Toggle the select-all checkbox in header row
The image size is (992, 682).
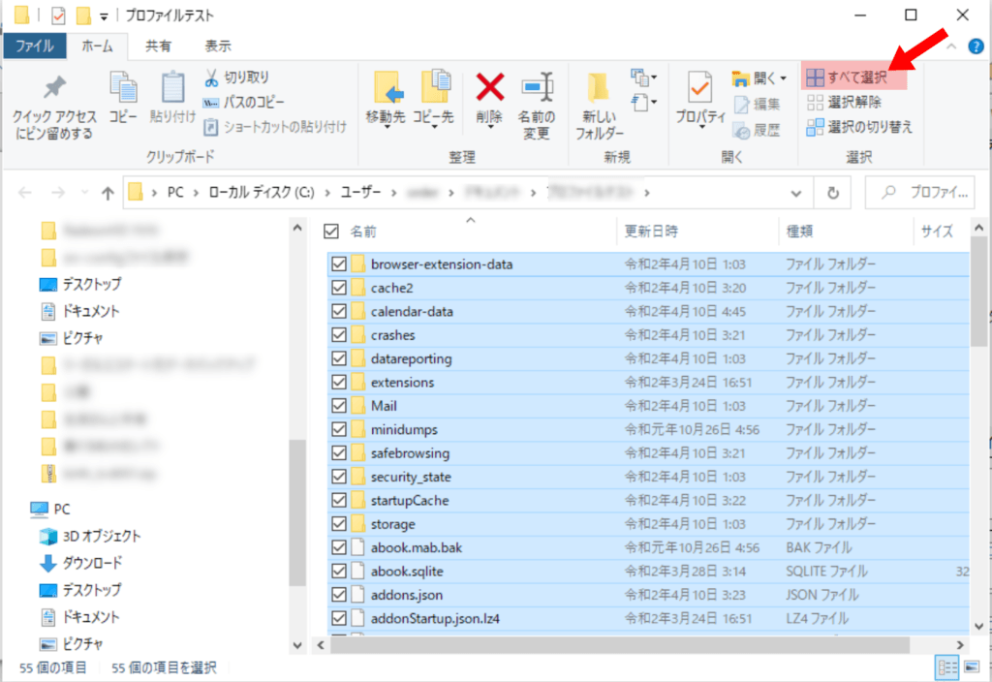[331, 232]
